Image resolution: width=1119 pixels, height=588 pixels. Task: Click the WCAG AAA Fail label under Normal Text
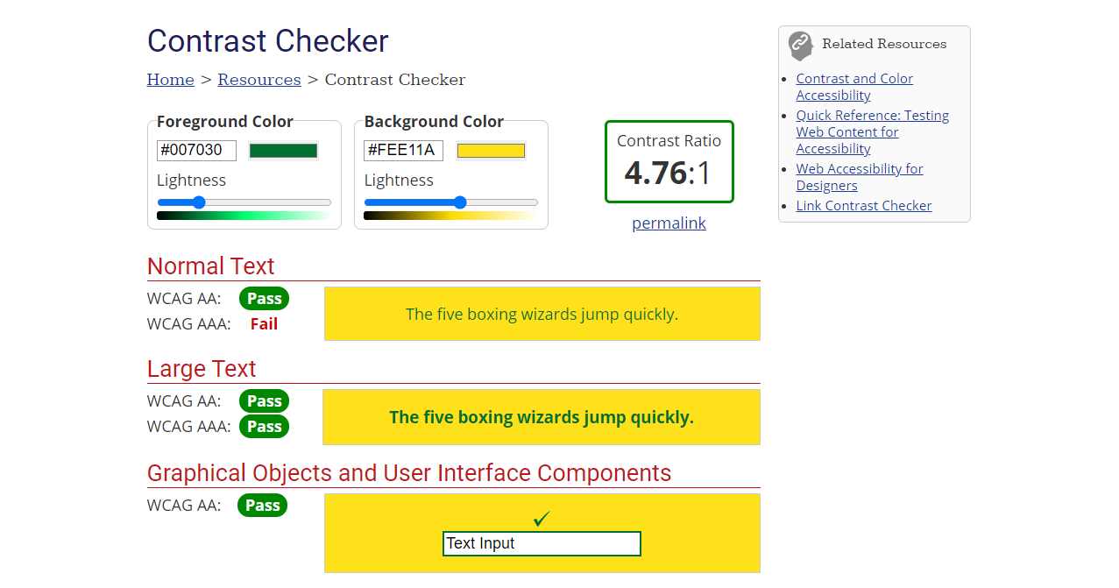point(264,323)
